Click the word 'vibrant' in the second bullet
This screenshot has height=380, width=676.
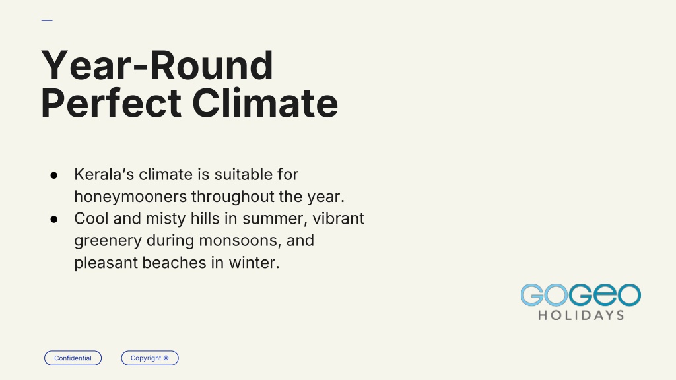point(339,218)
